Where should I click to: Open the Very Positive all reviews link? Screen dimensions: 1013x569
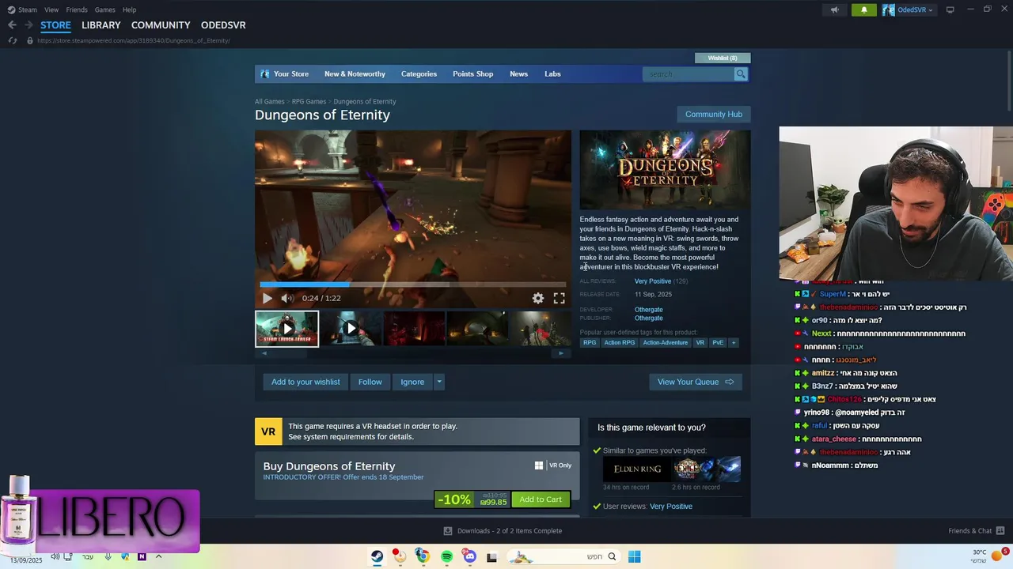click(653, 281)
